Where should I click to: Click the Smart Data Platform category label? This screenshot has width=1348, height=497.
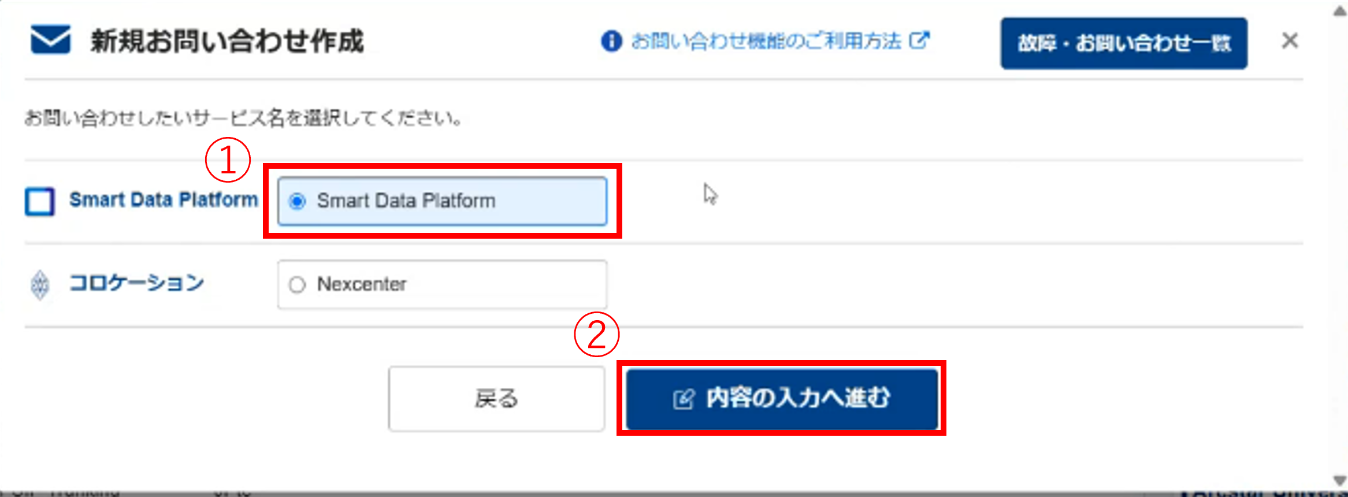[x=164, y=200]
